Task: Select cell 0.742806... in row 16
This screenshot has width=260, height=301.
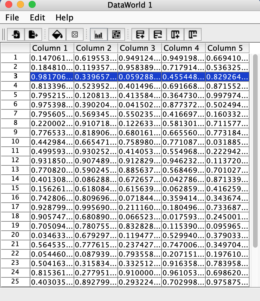Action: [52, 198]
